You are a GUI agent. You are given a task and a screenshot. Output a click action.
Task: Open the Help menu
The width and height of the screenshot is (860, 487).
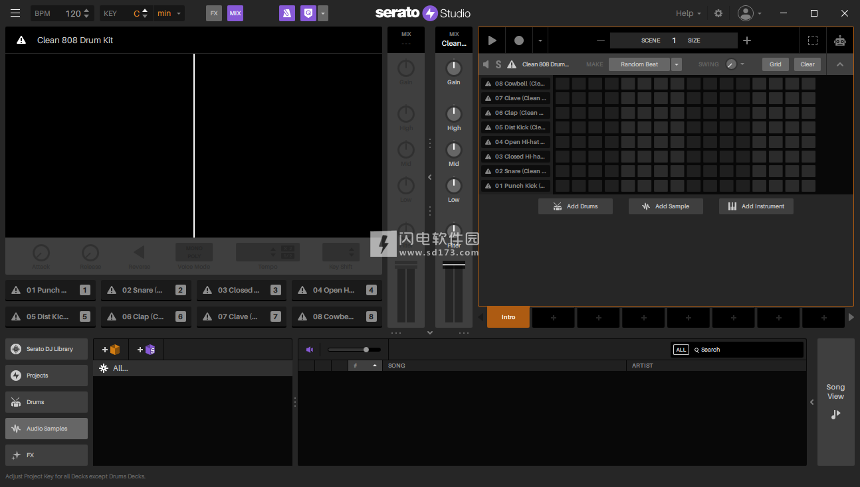point(689,13)
